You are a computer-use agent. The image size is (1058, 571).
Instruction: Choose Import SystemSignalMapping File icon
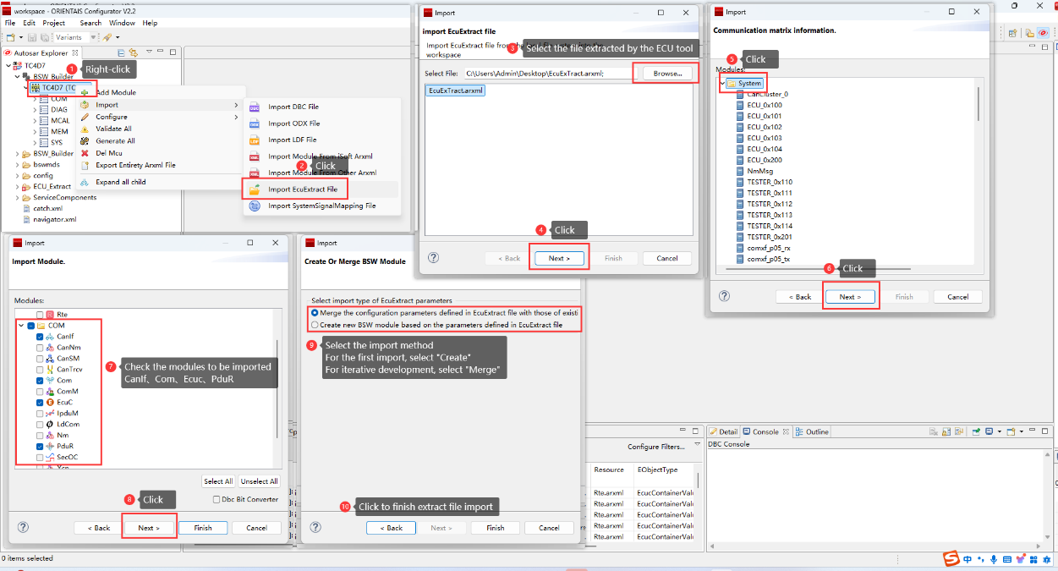[255, 206]
